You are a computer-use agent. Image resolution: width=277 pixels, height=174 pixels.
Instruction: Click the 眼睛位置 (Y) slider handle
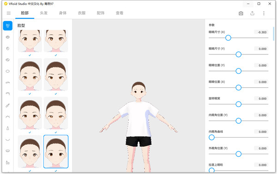[x=239, y=71]
